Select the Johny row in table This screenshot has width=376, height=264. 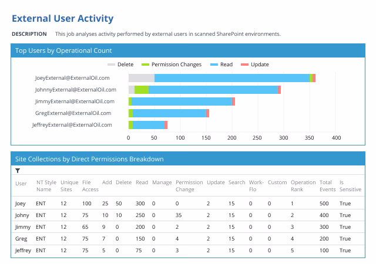point(188,215)
